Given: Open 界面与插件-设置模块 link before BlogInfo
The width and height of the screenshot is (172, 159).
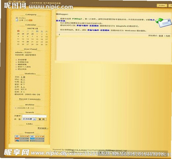Looking at the screenshot, I should (x=87, y=26).
